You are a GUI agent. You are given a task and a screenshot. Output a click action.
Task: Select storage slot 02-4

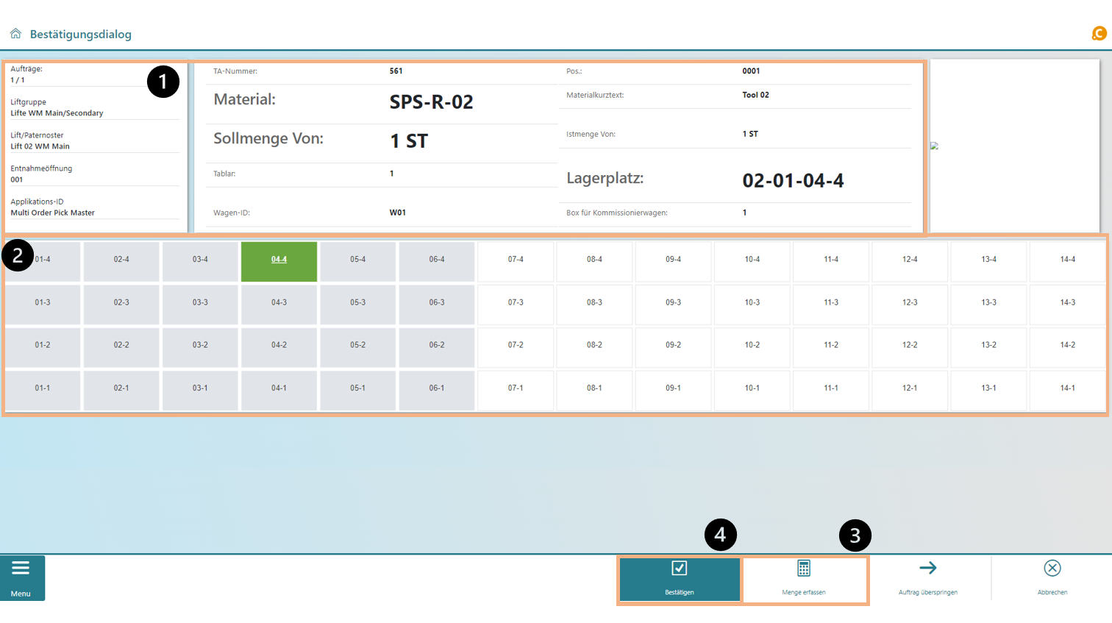121,260
